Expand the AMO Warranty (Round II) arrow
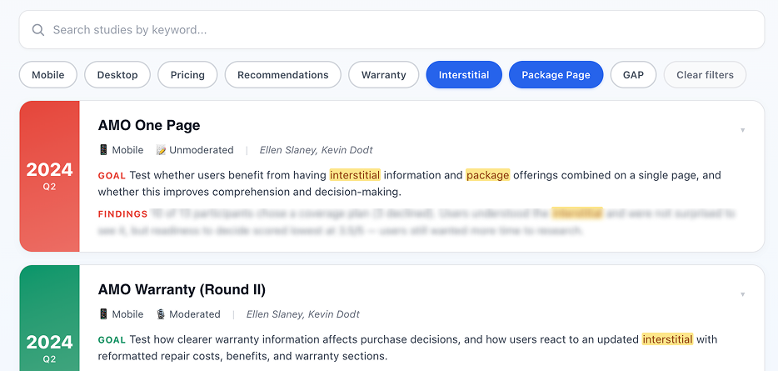Viewport: 778px width, 371px height. click(x=742, y=294)
